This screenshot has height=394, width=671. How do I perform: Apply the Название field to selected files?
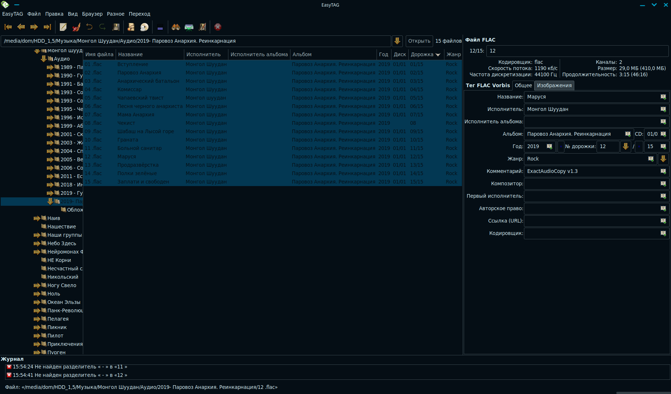point(663,97)
